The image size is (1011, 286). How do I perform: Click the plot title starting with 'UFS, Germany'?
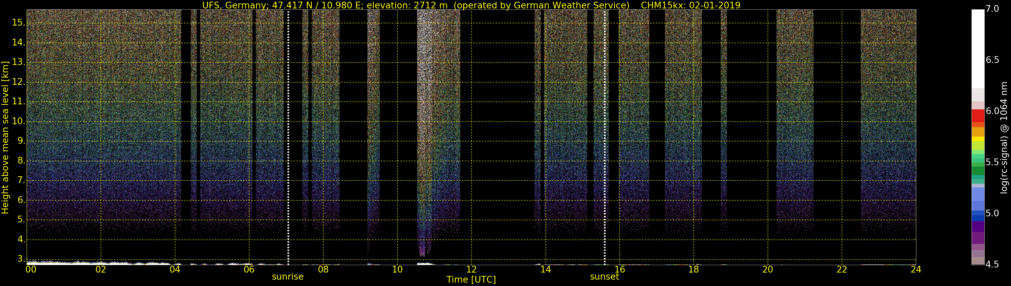point(471,5)
